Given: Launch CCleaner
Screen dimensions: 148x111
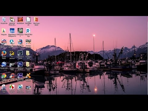Looking at the screenshot, I should coord(12,76).
